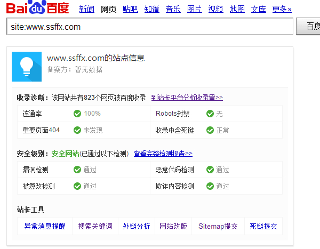Click the 恶意代码检测 label
This screenshot has width=320, height=249.
(175, 170)
